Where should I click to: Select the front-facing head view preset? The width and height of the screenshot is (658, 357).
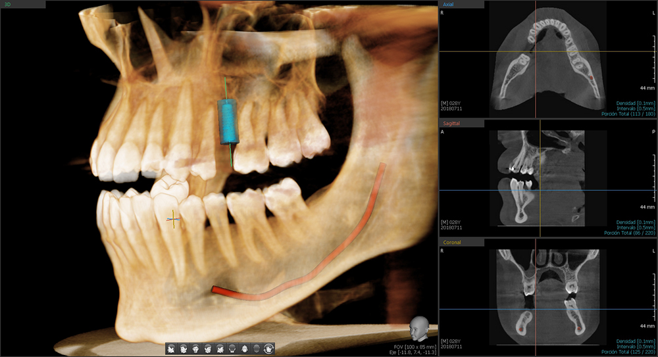tap(195, 348)
